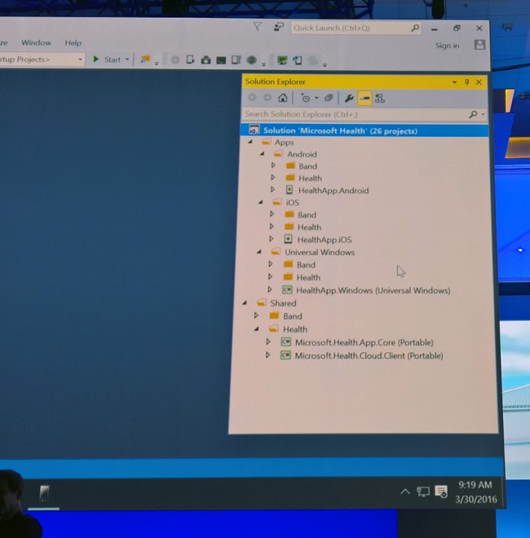
Task: Click Solution Explorer Back arrow
Action: [252, 98]
